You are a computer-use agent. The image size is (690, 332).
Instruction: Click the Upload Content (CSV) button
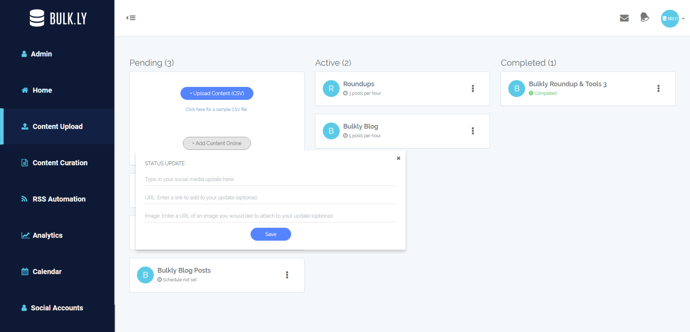pyautogui.click(x=217, y=93)
